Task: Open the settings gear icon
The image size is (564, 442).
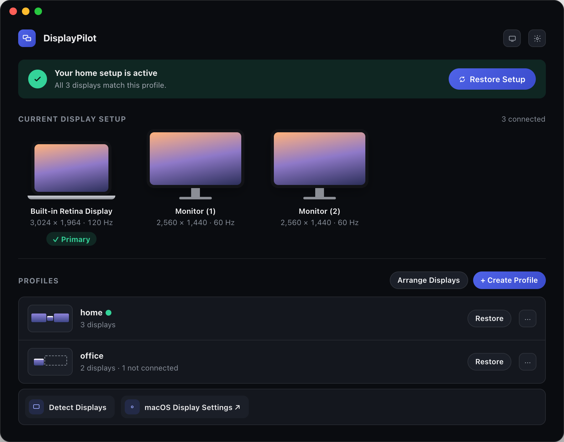Action: pyautogui.click(x=537, y=38)
